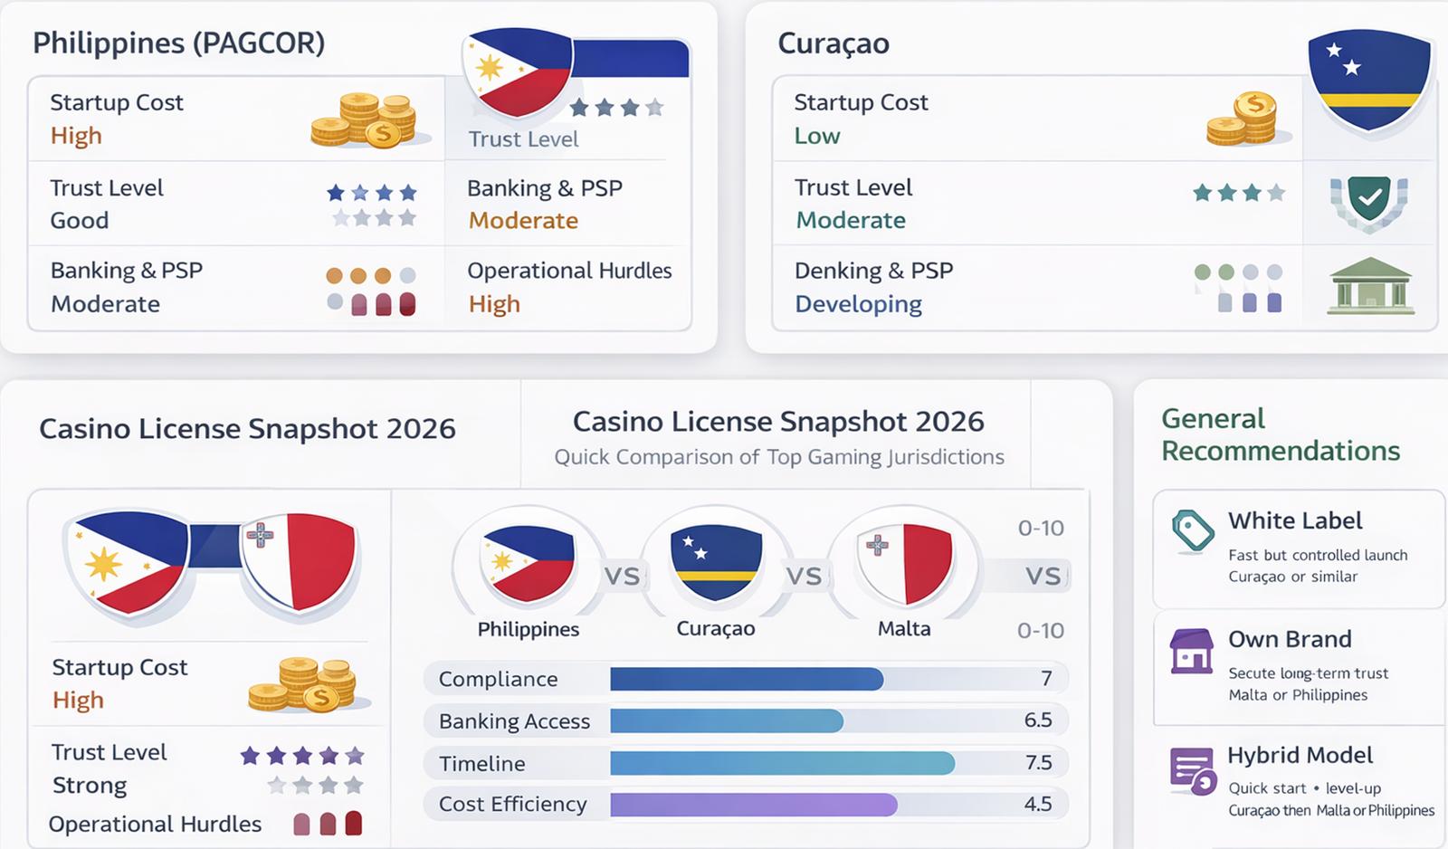The width and height of the screenshot is (1448, 849).
Task: Click the gold coins icon beside Startup Cost High
Action: 364,120
